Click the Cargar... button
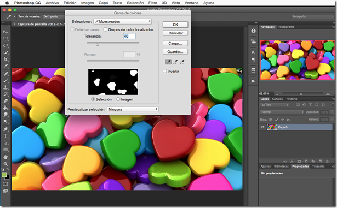This screenshot has width=337, height=208. (175, 43)
